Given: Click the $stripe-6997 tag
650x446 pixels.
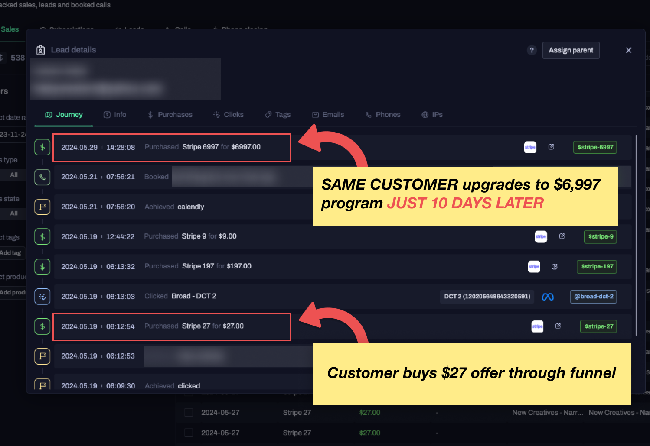Looking at the screenshot, I should (x=595, y=147).
